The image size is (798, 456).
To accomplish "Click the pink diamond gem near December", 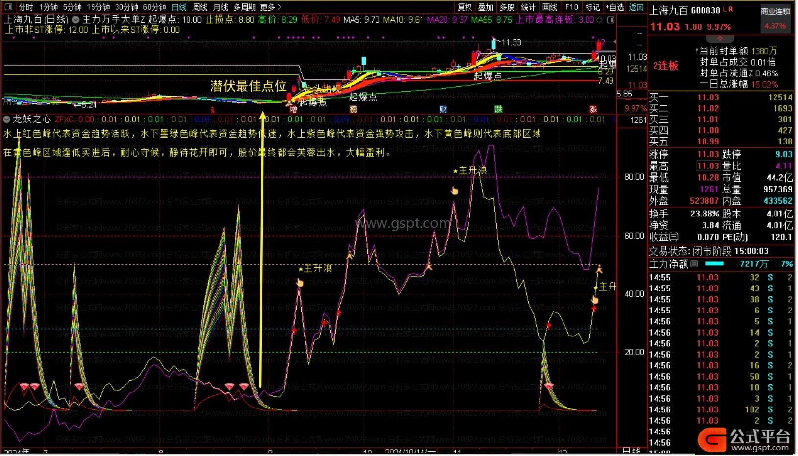I will [548, 386].
